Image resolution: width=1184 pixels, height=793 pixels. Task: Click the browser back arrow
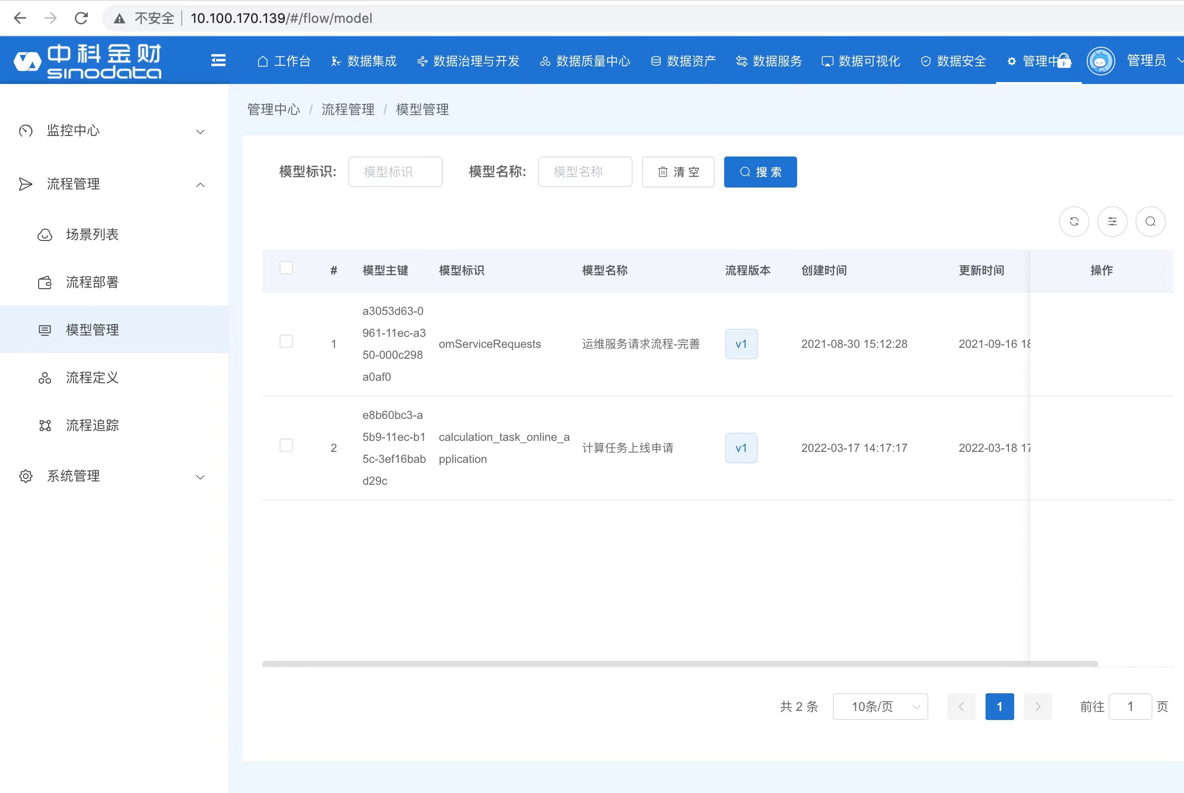(x=20, y=18)
